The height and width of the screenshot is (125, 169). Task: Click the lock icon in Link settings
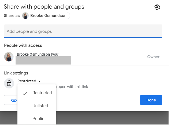(x=9, y=83)
